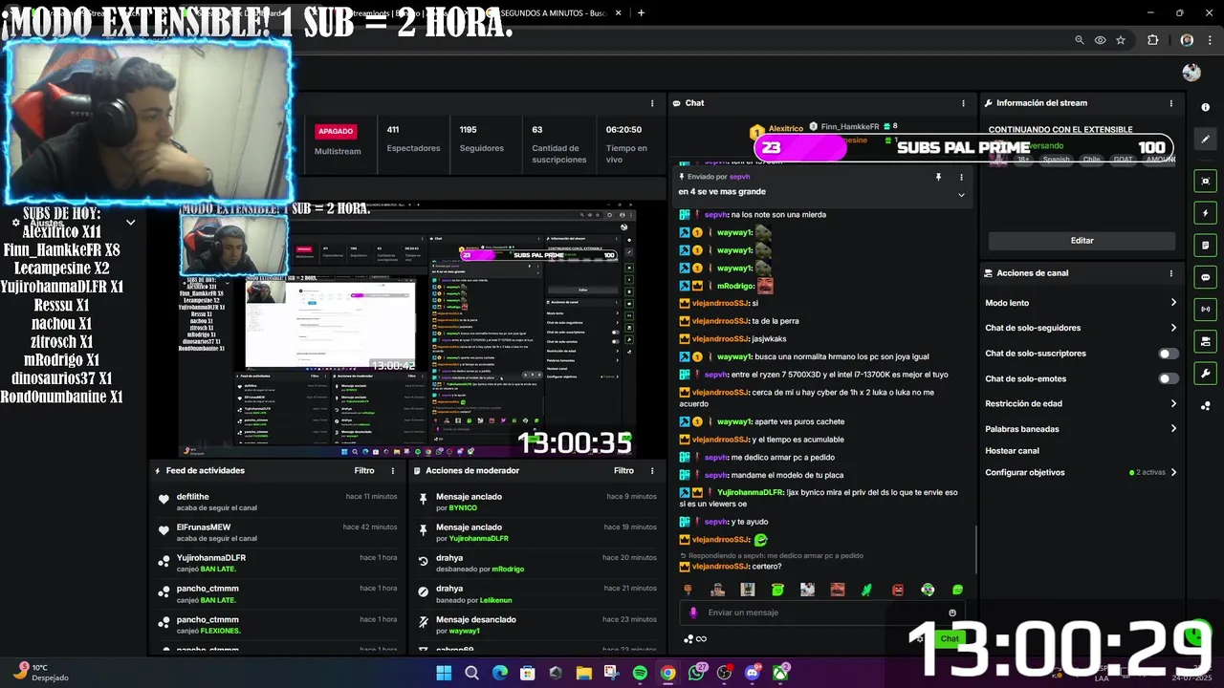Open the Información del stream panel options menu

[x=1170, y=103]
